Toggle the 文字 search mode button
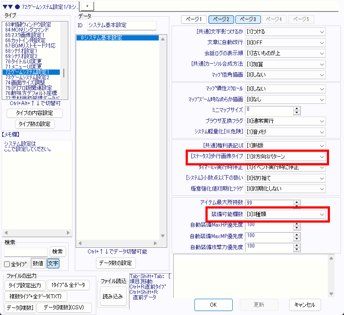 (x=53, y=264)
